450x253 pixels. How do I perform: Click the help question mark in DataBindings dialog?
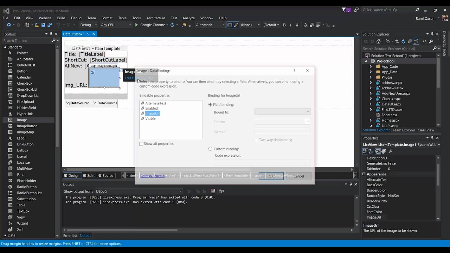pyautogui.click(x=295, y=71)
